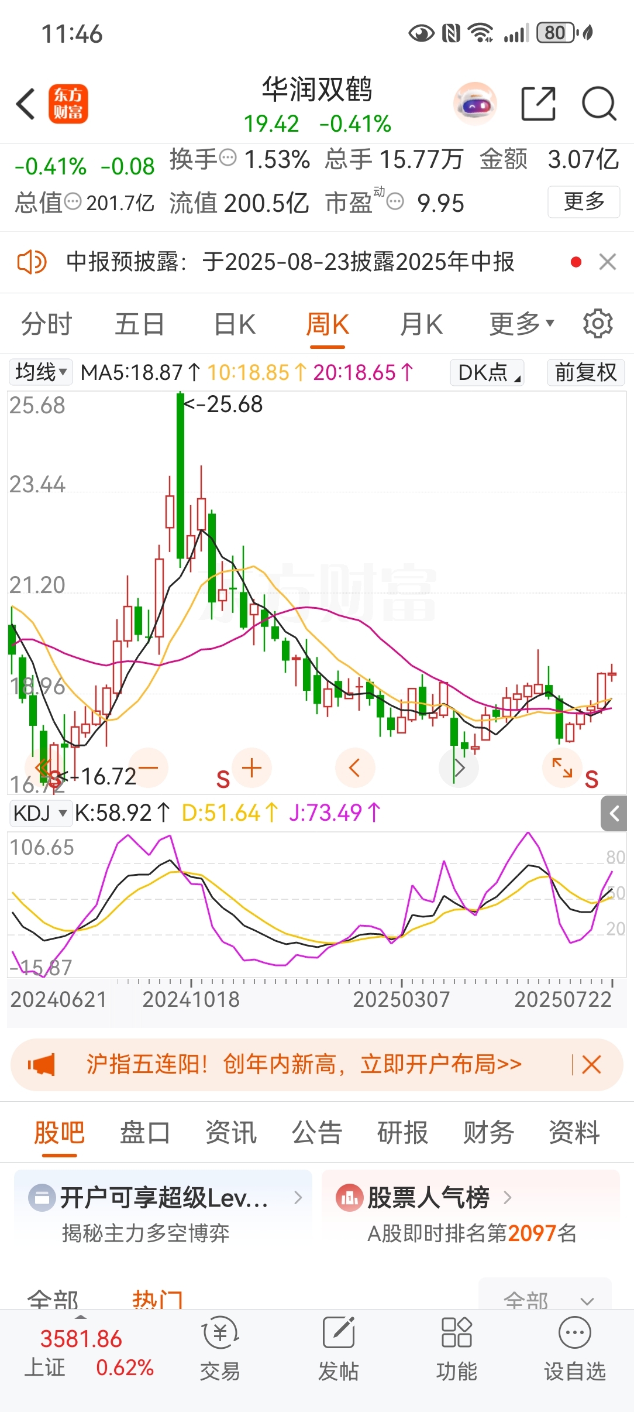This screenshot has width=634, height=1412.
Task: Dismiss the 中报预披露 notice
Action: click(608, 262)
